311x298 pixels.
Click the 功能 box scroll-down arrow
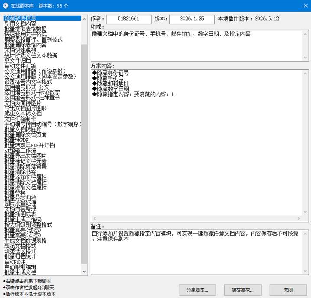tap(305, 58)
